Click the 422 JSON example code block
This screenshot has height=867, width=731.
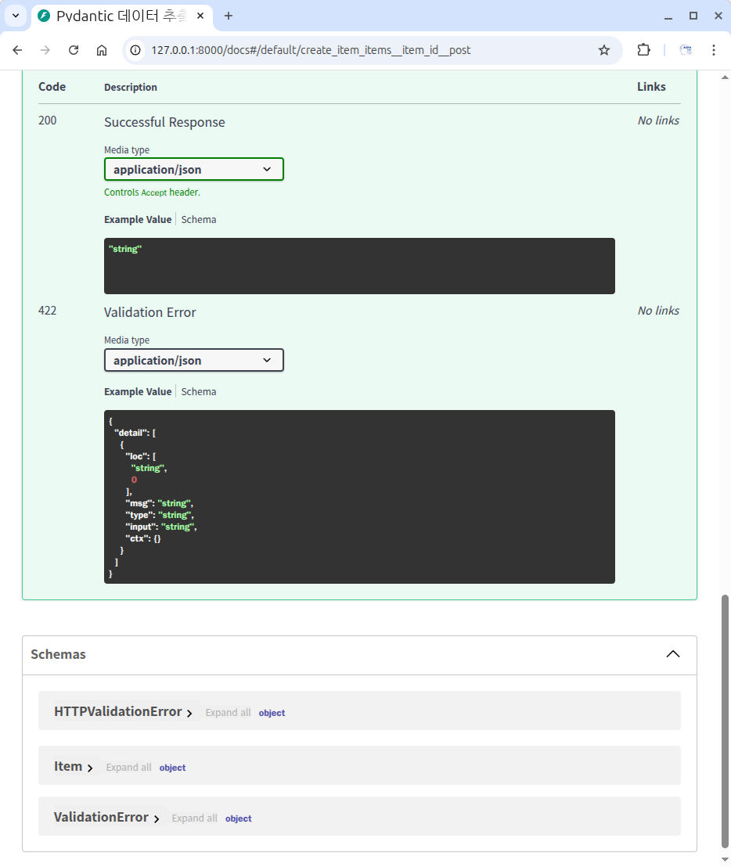pos(359,497)
